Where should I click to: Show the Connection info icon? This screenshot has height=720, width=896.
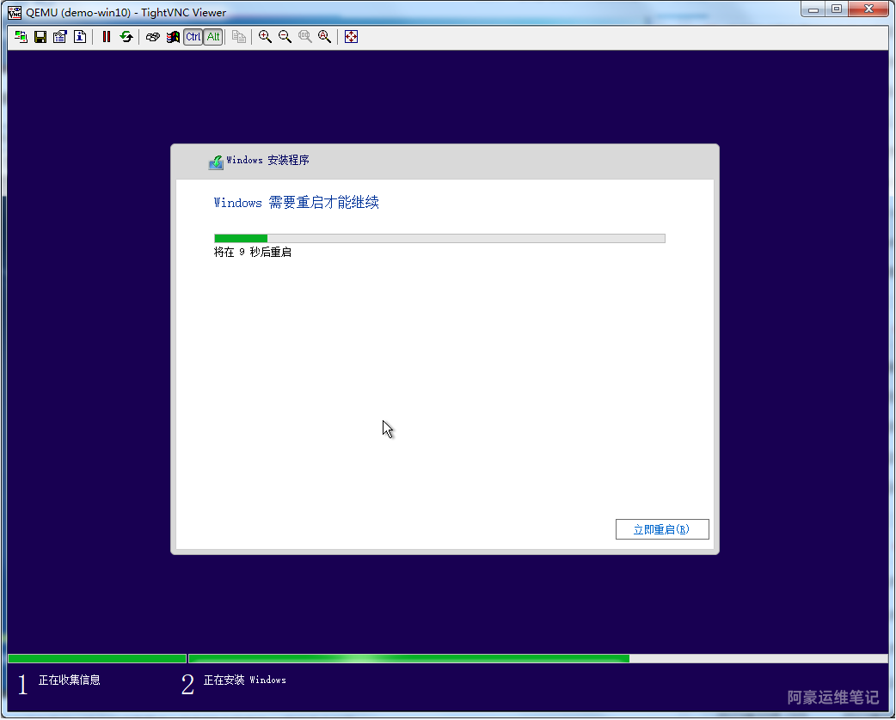click(x=80, y=37)
